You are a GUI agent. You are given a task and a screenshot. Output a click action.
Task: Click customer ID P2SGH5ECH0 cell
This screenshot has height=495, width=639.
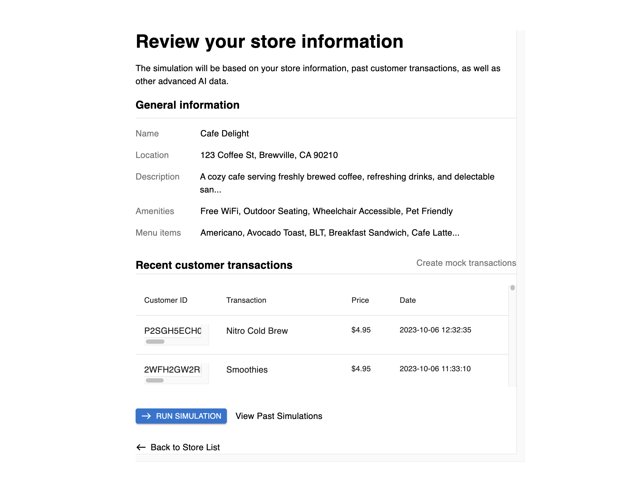click(x=173, y=331)
